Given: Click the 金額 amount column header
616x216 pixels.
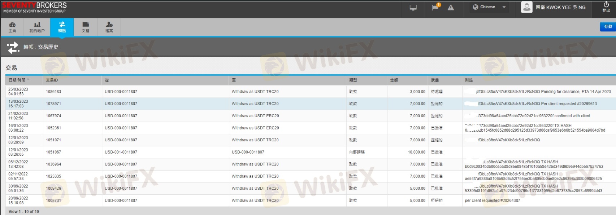Looking at the screenshot, I should coord(394,80).
